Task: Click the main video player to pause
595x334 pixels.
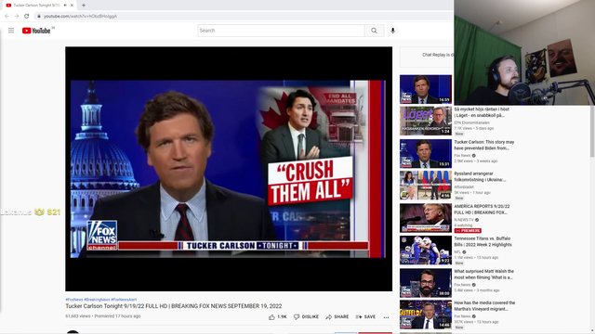Action: (229, 169)
